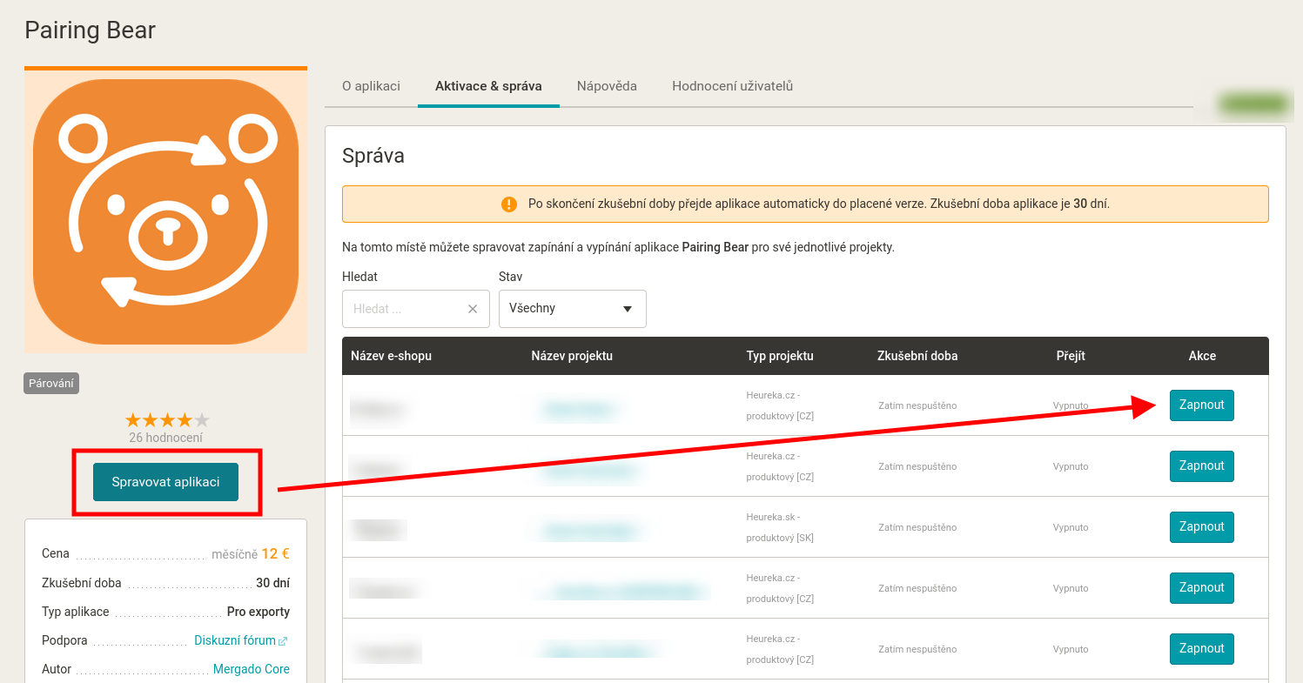The image size is (1303, 683).
Task: Click the 26 hodnocení rating count
Action: (165, 438)
